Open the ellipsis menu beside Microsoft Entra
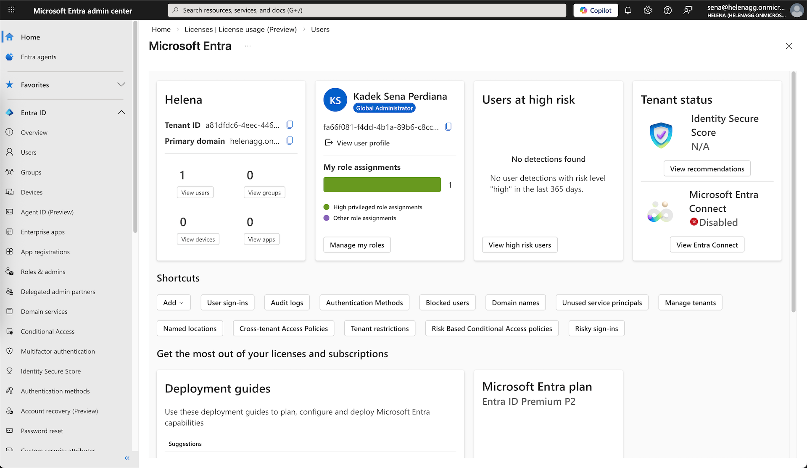The height and width of the screenshot is (468, 807). click(x=248, y=46)
